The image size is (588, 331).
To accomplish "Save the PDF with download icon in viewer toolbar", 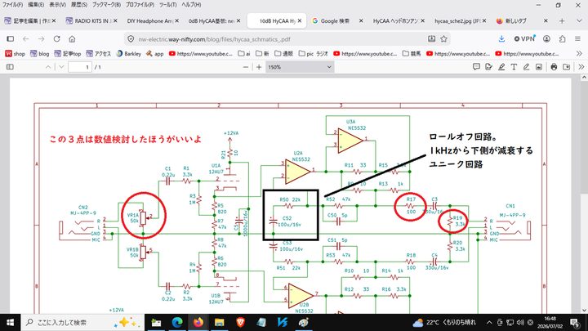I will 566,67.
